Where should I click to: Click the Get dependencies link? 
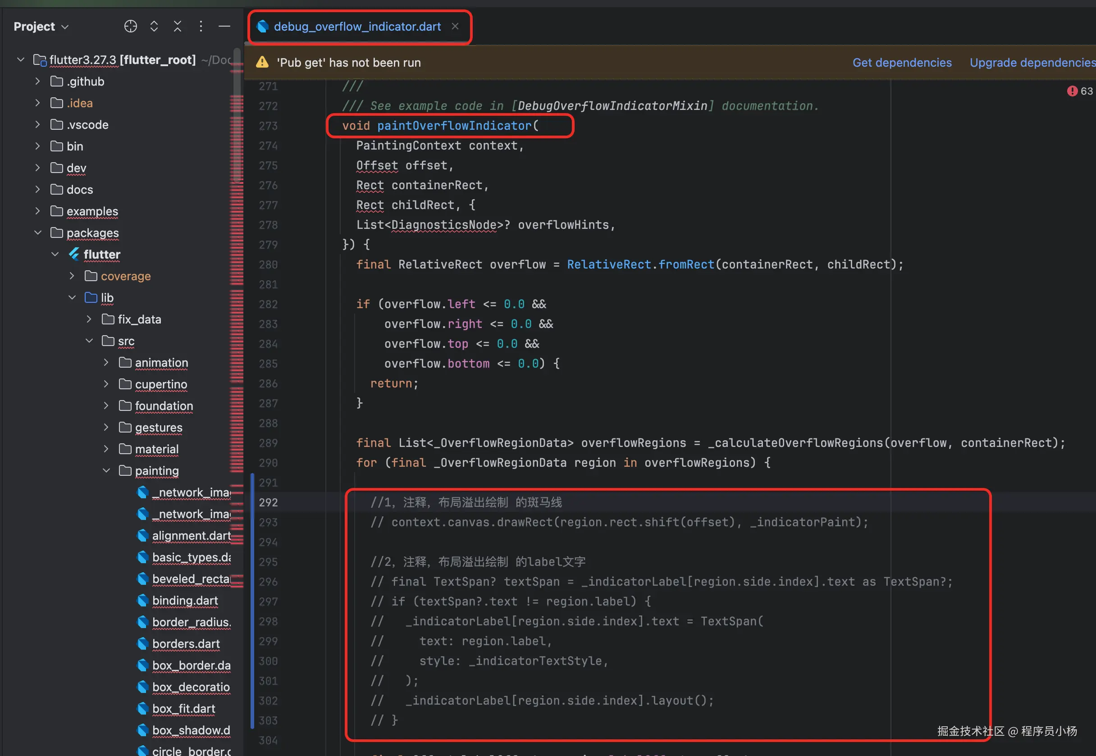pos(902,62)
